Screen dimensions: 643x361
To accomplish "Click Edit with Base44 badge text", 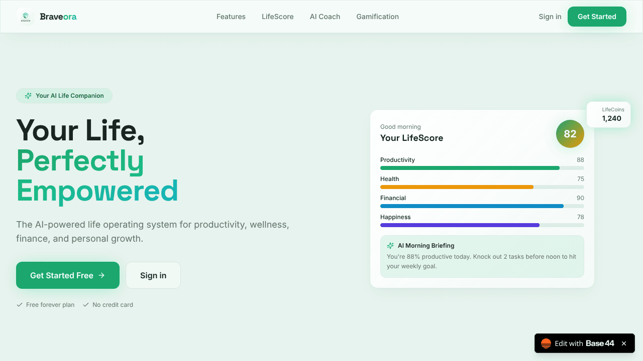I will click(x=585, y=343).
